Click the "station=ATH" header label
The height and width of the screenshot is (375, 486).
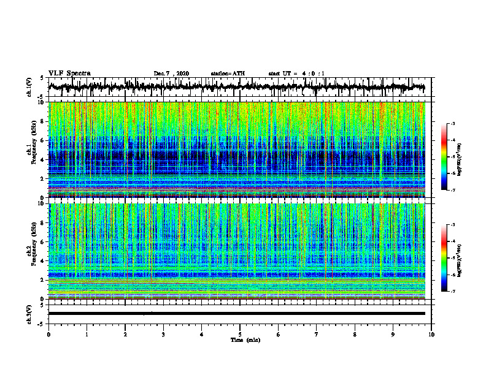tap(228, 74)
